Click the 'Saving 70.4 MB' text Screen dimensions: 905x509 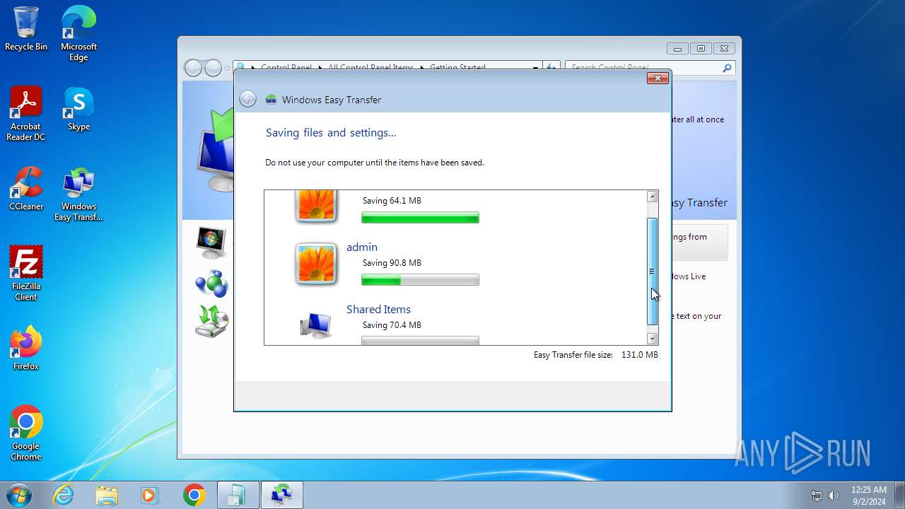[x=392, y=325]
